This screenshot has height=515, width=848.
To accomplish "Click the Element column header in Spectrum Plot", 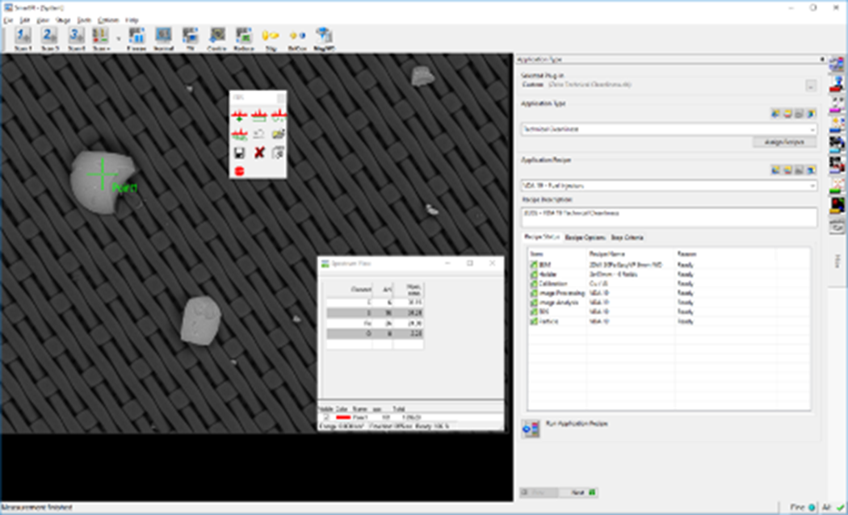I will [350, 290].
